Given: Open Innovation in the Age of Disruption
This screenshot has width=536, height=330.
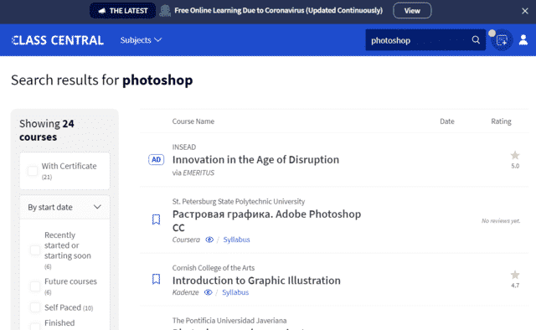Looking at the screenshot, I should click(255, 160).
